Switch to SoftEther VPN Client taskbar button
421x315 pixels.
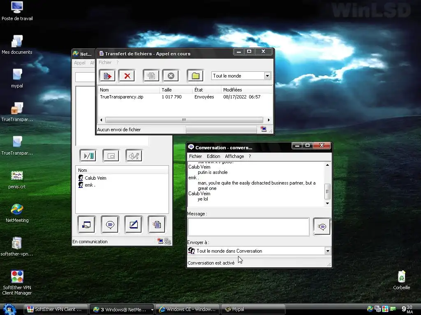pos(56,309)
